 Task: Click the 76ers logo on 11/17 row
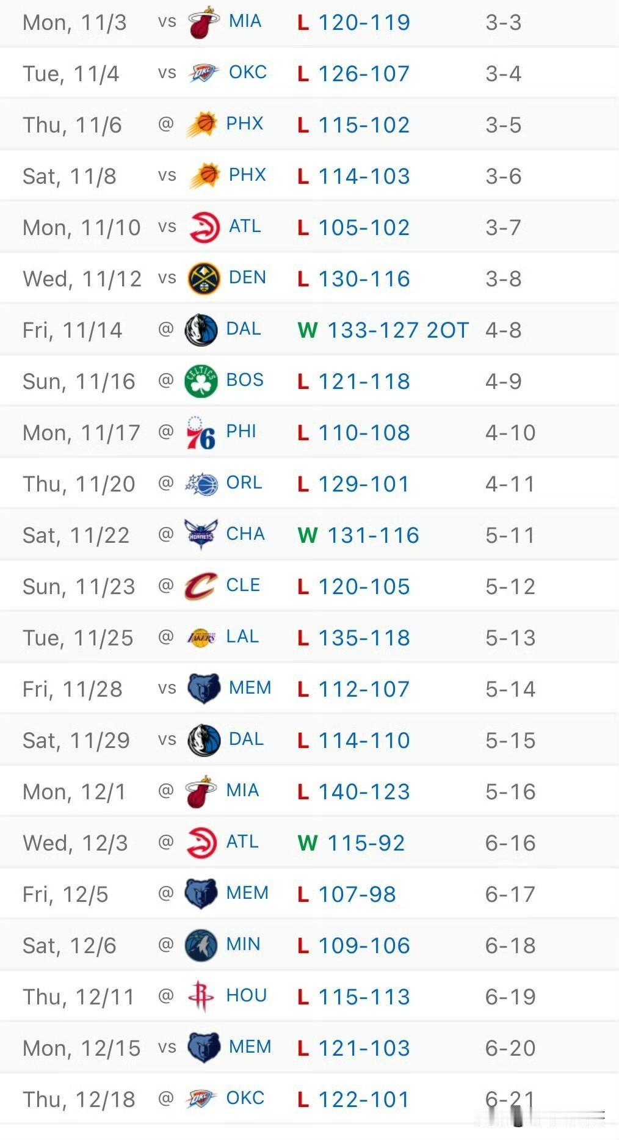tap(201, 432)
